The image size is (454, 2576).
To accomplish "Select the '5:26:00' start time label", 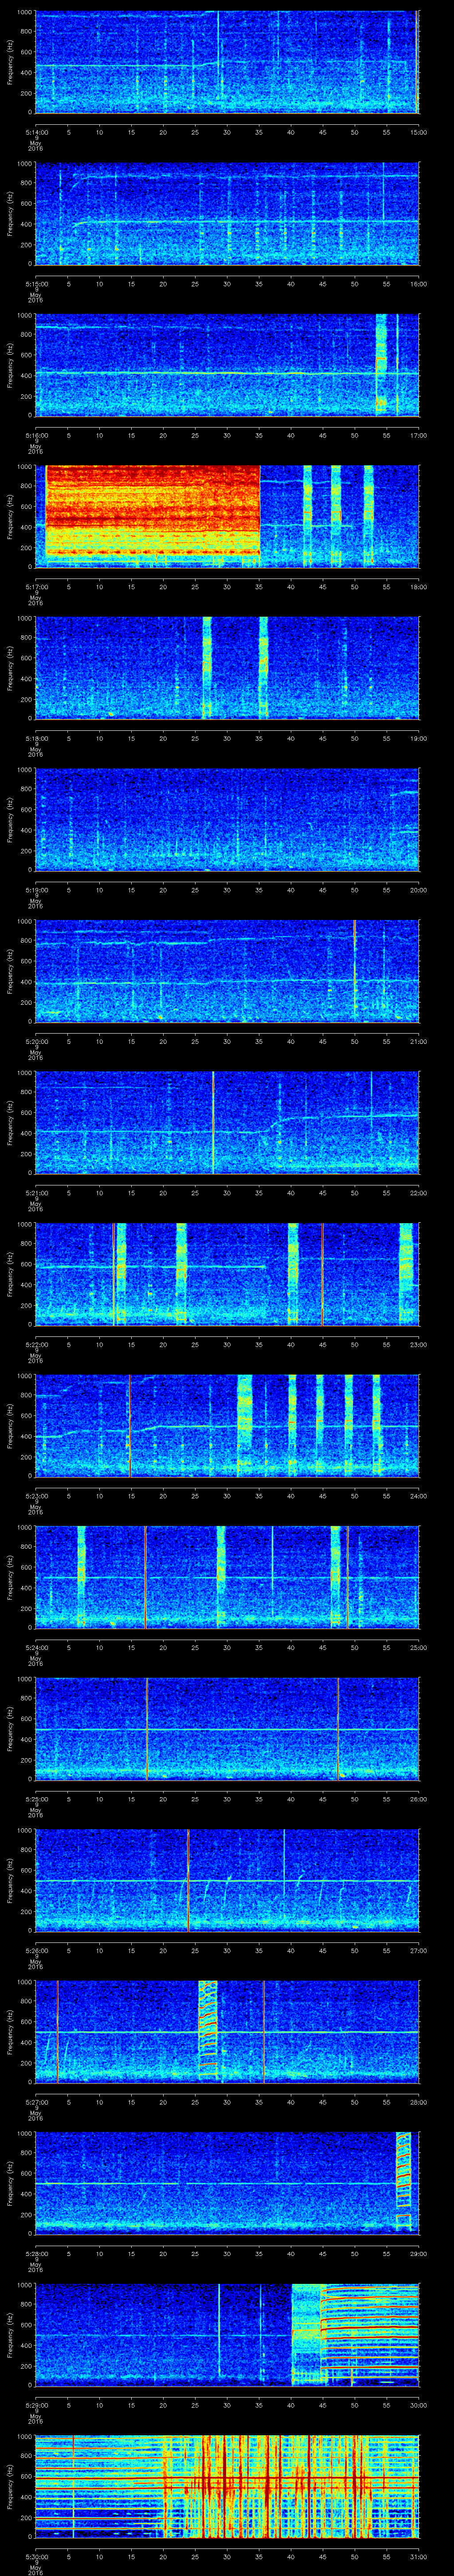I will pyautogui.click(x=36, y=1950).
